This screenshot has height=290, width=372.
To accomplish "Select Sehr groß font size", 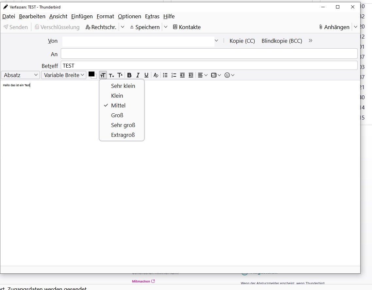I will click(x=122, y=125).
